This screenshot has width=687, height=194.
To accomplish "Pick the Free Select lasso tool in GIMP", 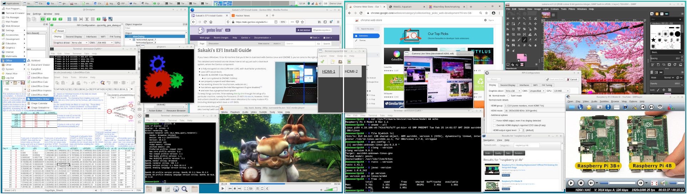I will [519, 19].
